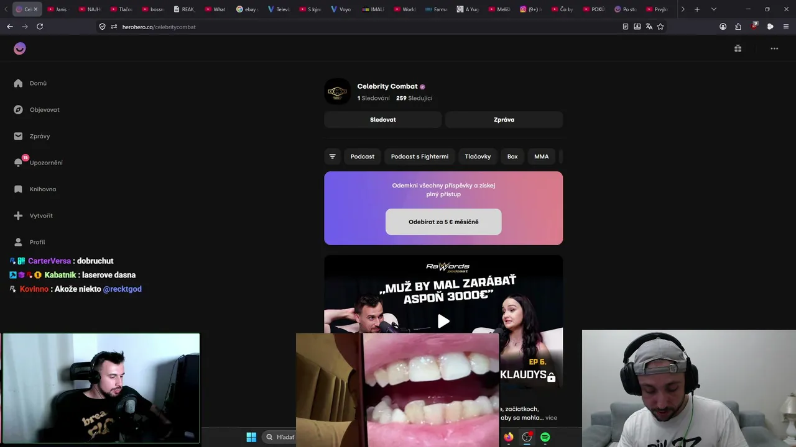Open the browser account icon
The width and height of the screenshot is (796, 447).
point(723,27)
